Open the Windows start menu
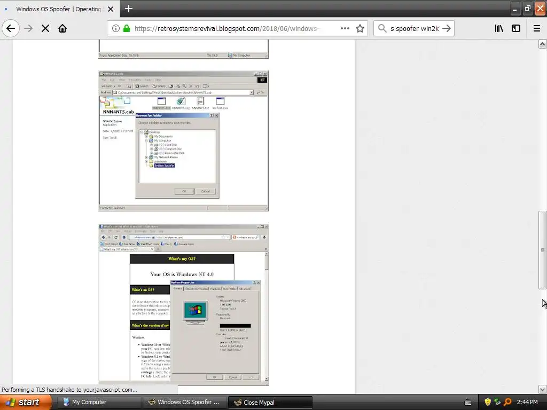 [25, 402]
